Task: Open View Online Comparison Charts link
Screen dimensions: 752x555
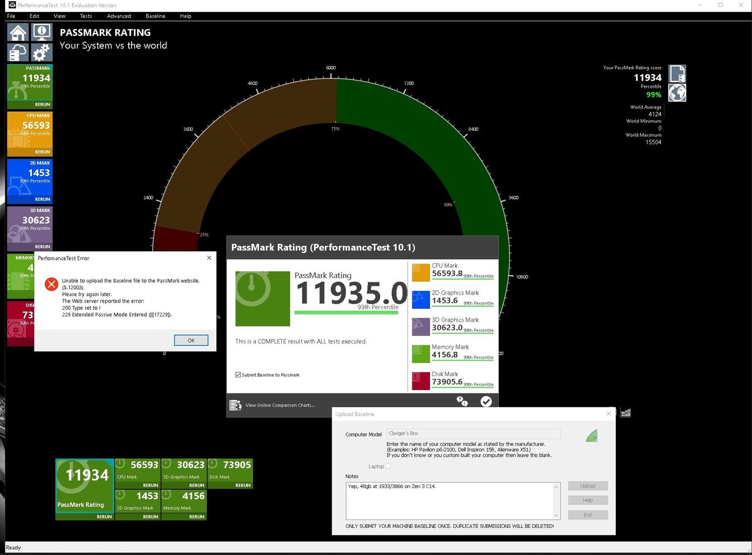Action: pyautogui.click(x=280, y=405)
